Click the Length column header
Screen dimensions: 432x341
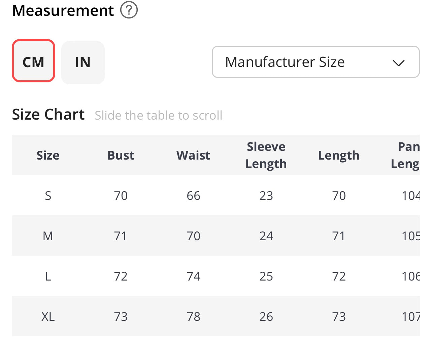pos(339,155)
